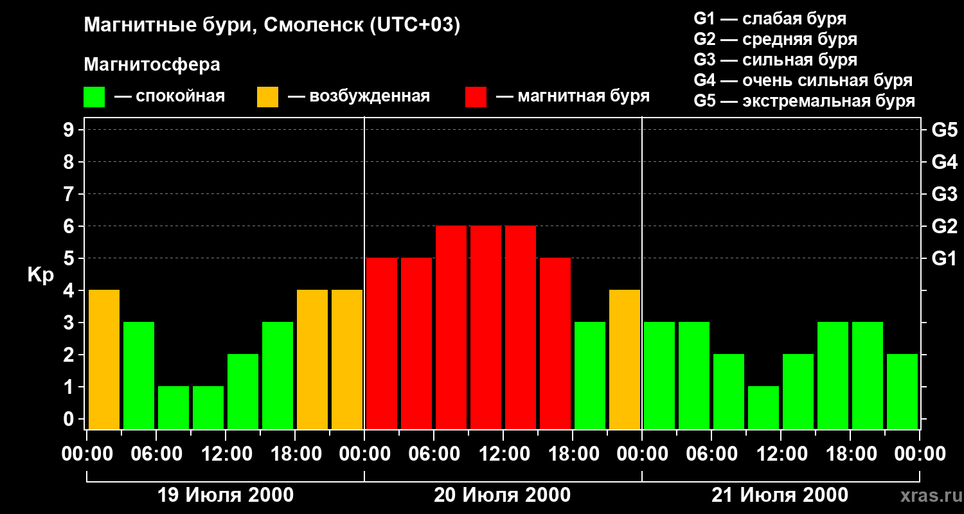Screen dimensions: 964x514
Task: Click the orange Kp 4 bar at 00:00–03:00, 19 Июля
Action: pos(104,359)
